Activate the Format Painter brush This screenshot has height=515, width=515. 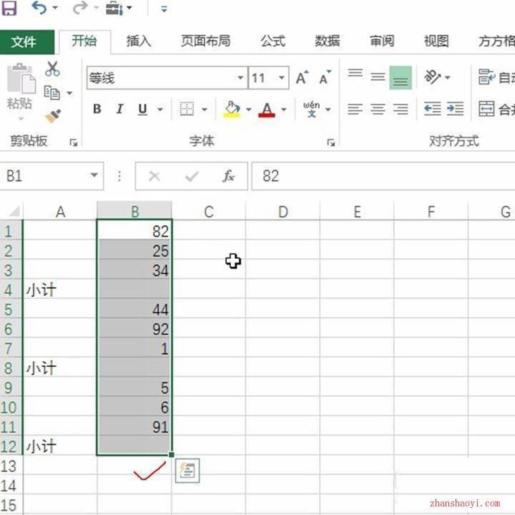point(53,116)
